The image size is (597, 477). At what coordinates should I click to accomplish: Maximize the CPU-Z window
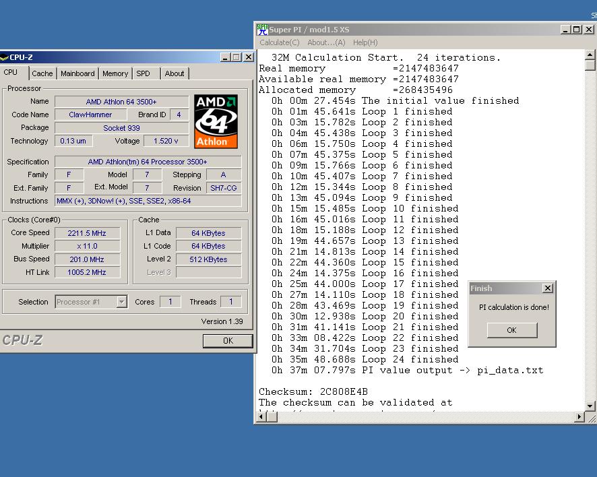pos(237,57)
